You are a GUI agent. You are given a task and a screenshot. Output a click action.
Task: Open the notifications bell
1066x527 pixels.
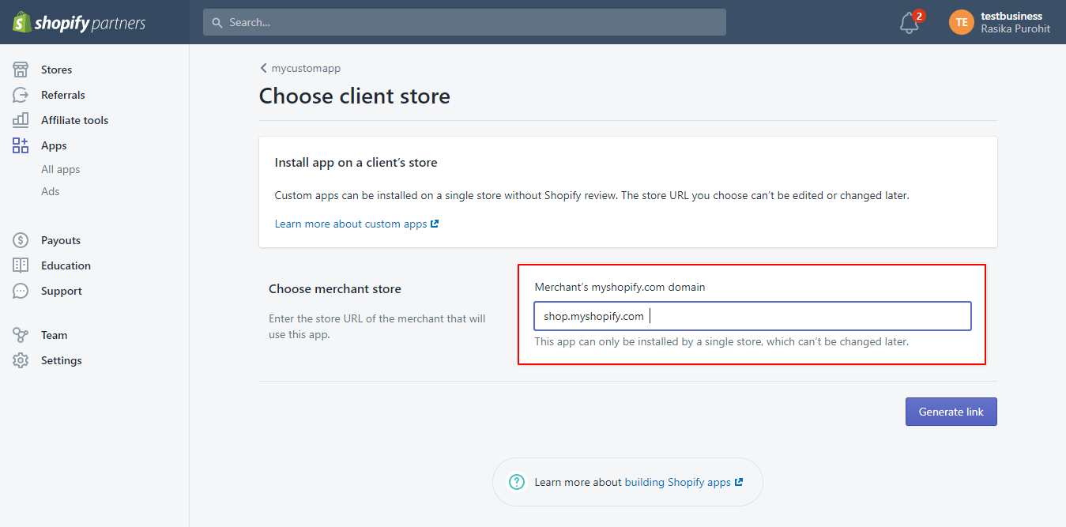[x=910, y=23]
